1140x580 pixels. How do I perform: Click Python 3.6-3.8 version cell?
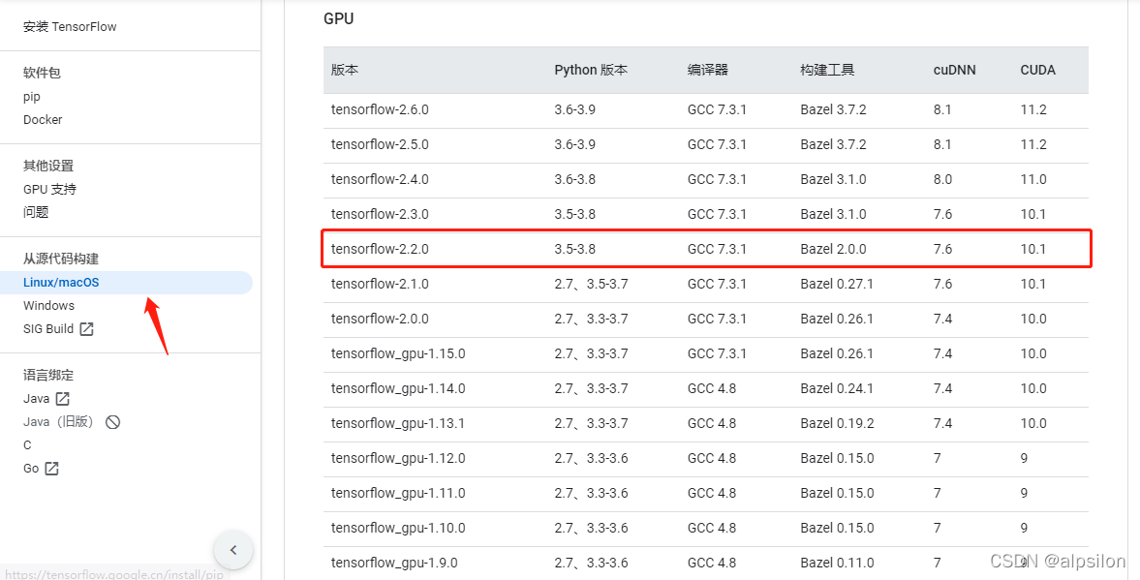(x=574, y=179)
